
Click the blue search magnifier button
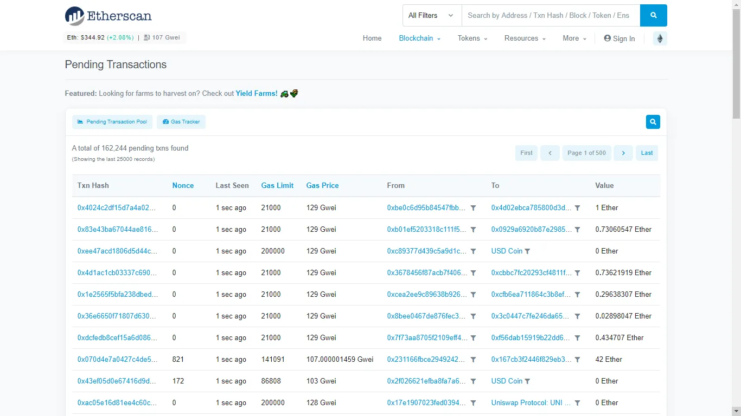click(x=653, y=15)
